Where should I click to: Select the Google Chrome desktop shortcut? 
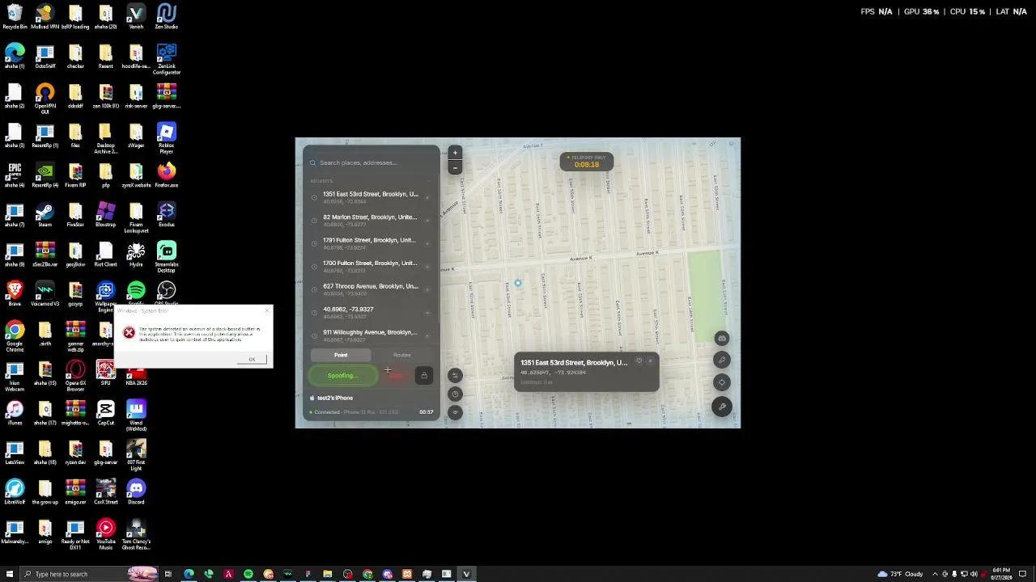[x=15, y=336]
